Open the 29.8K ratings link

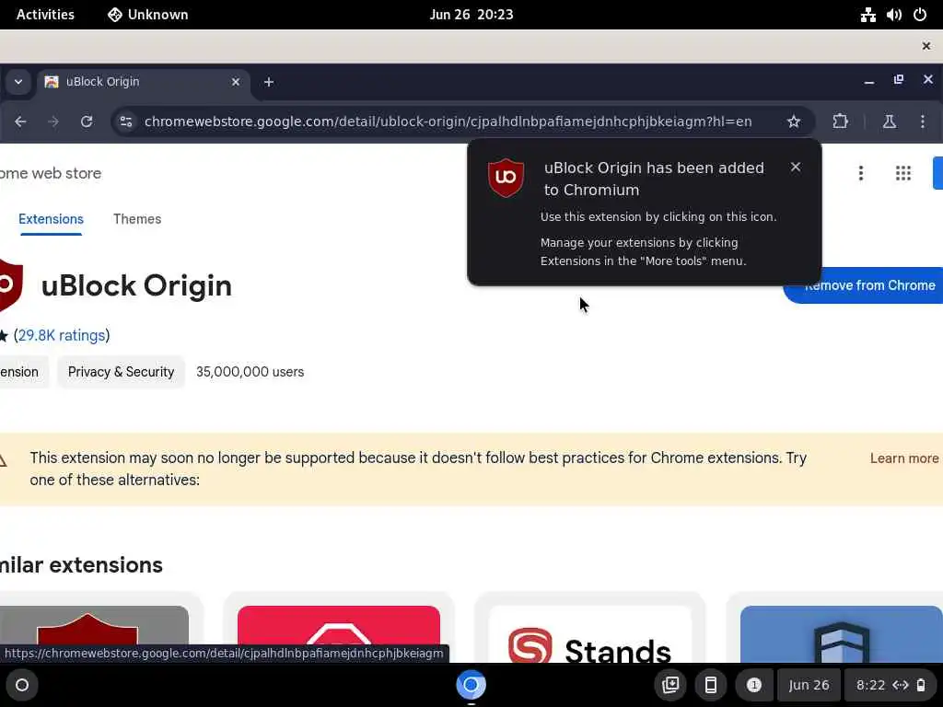click(62, 335)
